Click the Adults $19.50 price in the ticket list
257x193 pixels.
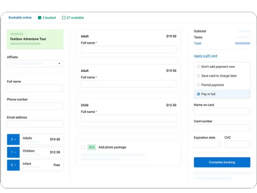pos(55,139)
